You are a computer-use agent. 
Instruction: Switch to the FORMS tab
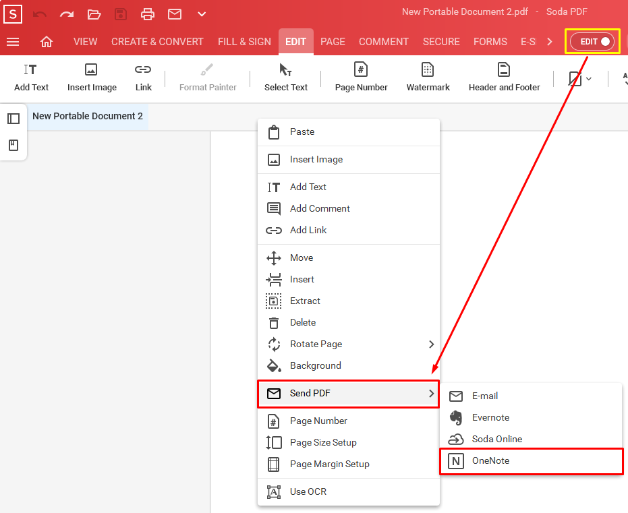click(490, 42)
